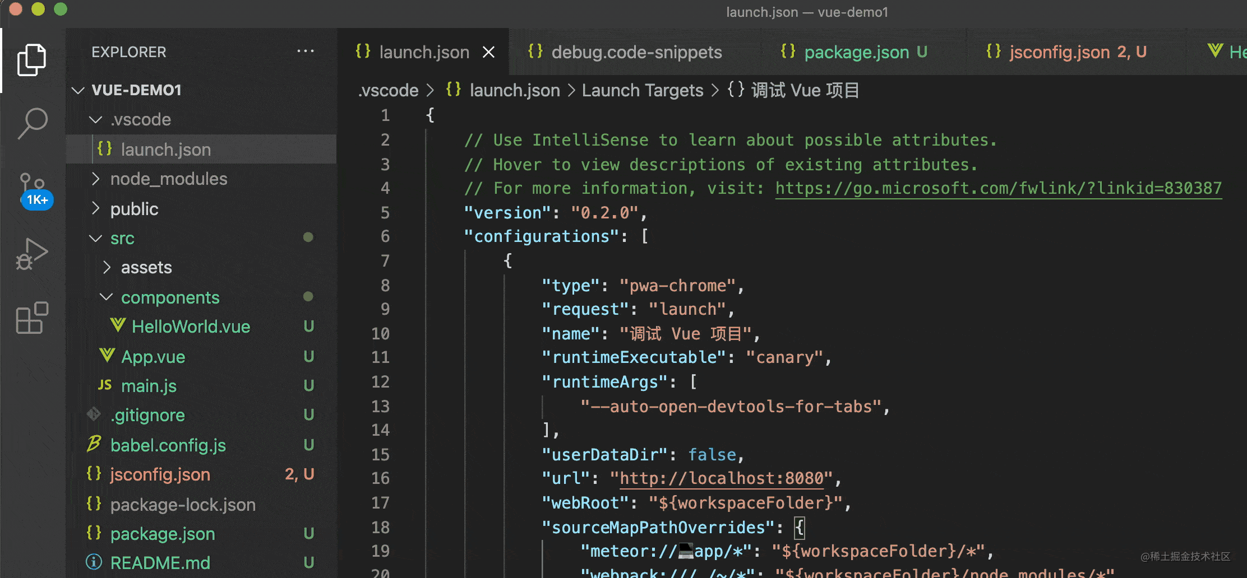The image size is (1247, 578).
Task: Open the go.microsoft.com fwlink URL
Action: point(998,188)
